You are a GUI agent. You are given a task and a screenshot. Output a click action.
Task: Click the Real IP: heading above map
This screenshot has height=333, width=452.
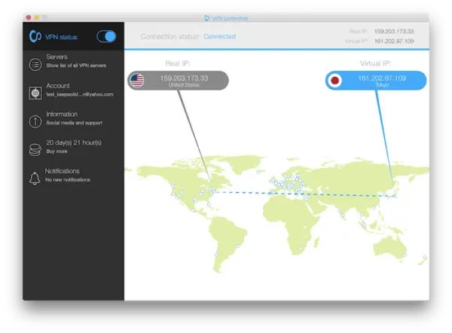click(x=178, y=63)
